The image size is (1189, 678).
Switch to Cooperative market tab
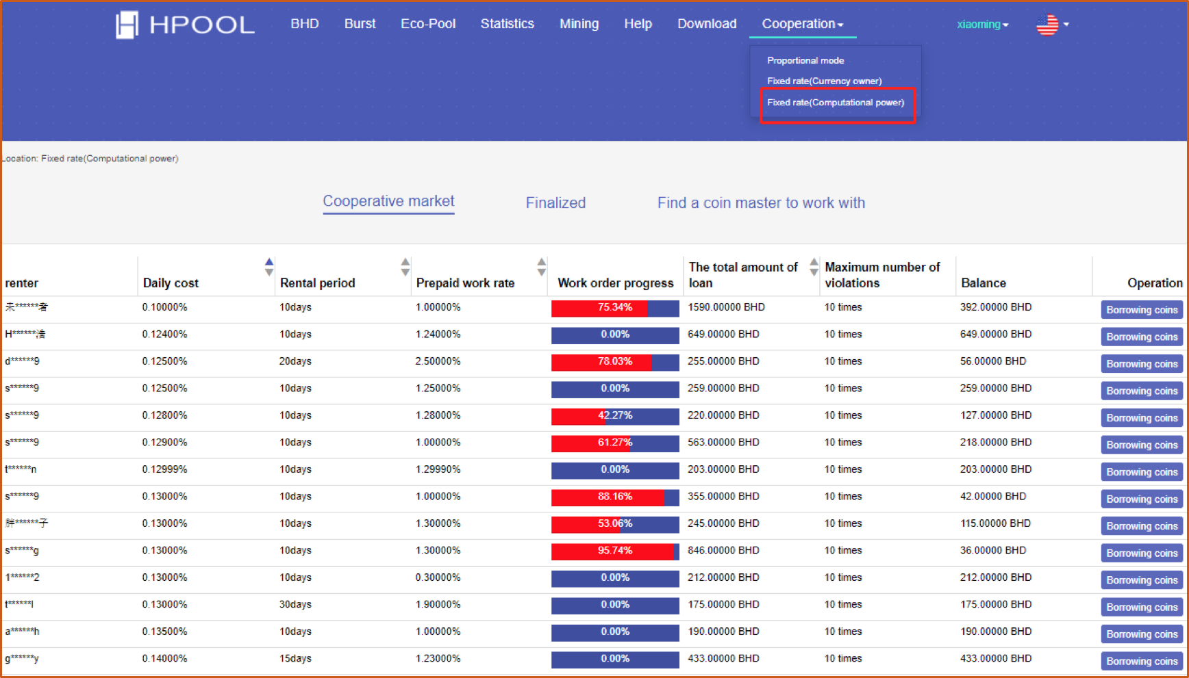coord(388,201)
